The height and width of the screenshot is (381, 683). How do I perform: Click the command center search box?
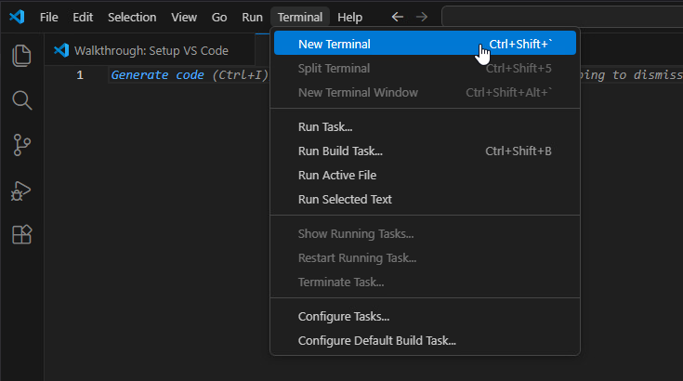558,17
